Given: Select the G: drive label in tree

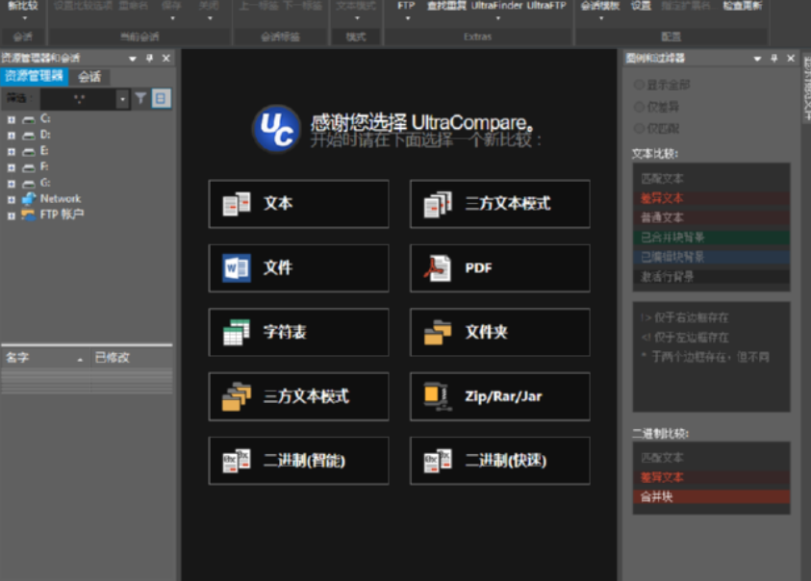Looking at the screenshot, I should (x=45, y=183).
